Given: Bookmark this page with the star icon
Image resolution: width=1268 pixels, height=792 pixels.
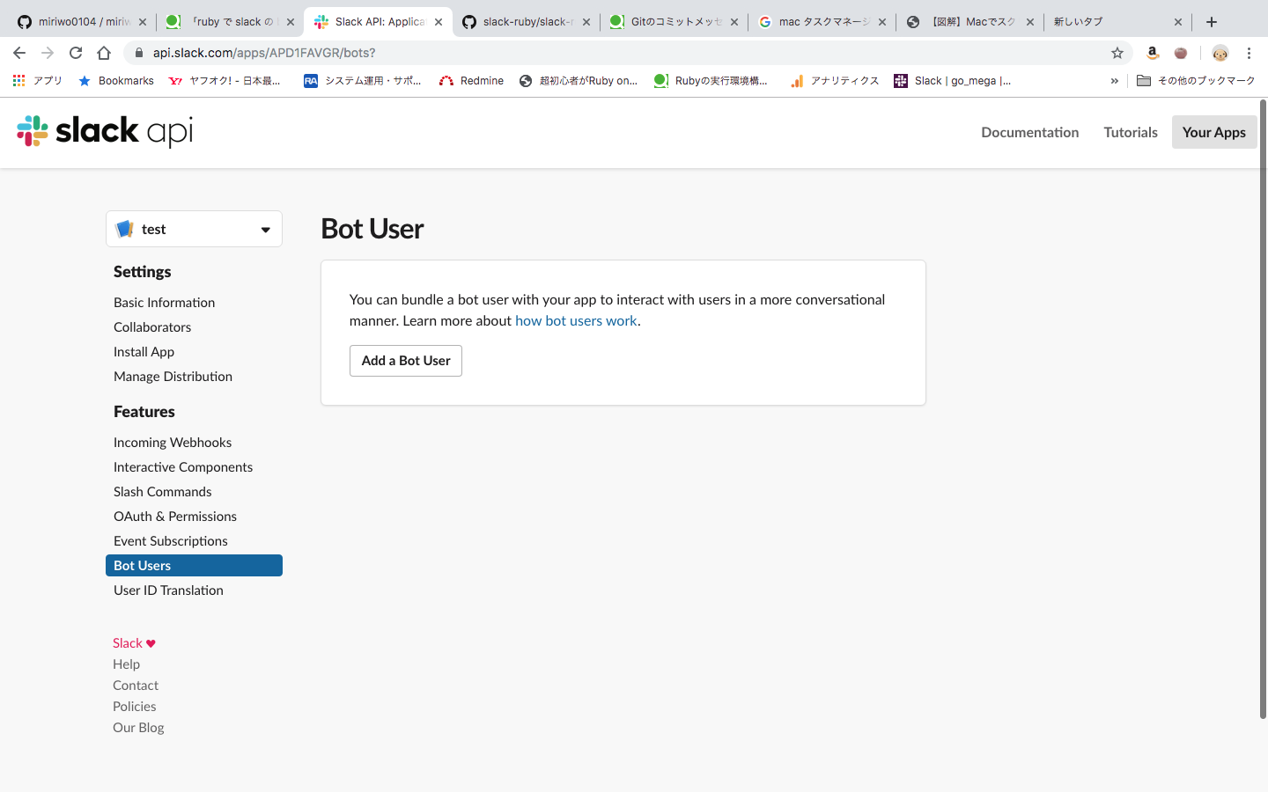Looking at the screenshot, I should point(1117,53).
